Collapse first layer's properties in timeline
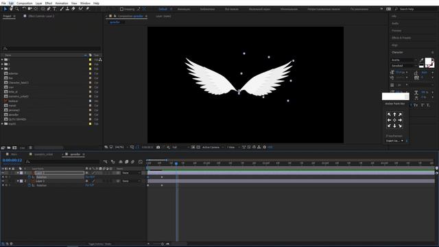This screenshot has width=439, height=247. tap(18, 173)
